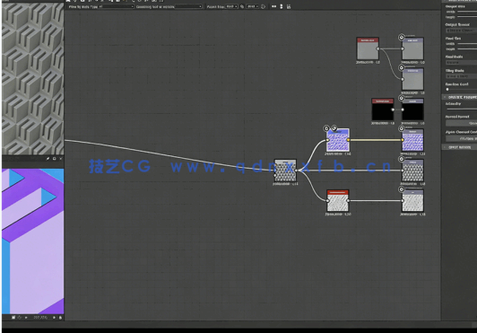Click badge icon on black output node
This screenshot has width=477, height=333.
coord(402,98)
